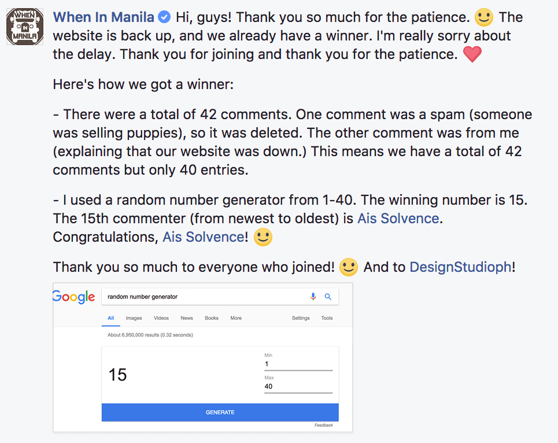Switch to the Images tab

pos(134,318)
